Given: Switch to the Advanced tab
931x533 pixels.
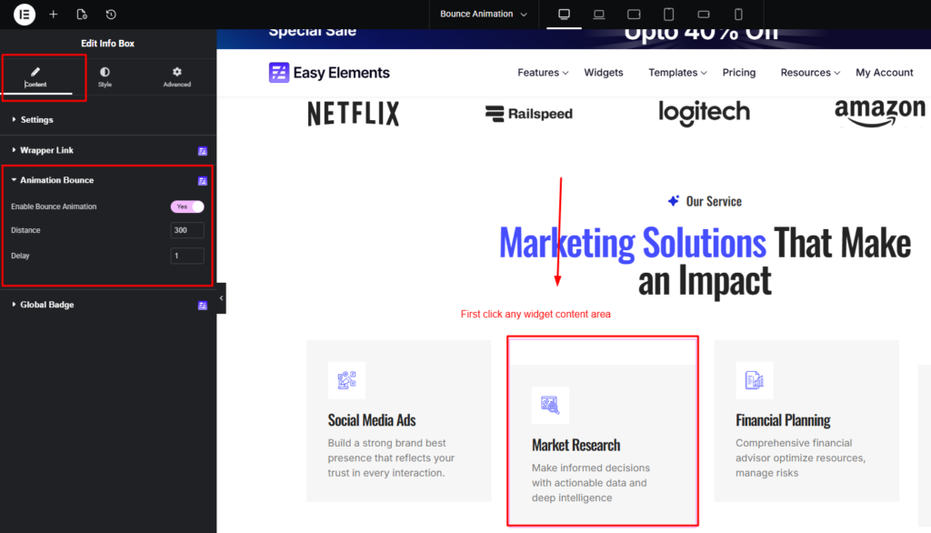Looking at the screenshot, I should (176, 76).
